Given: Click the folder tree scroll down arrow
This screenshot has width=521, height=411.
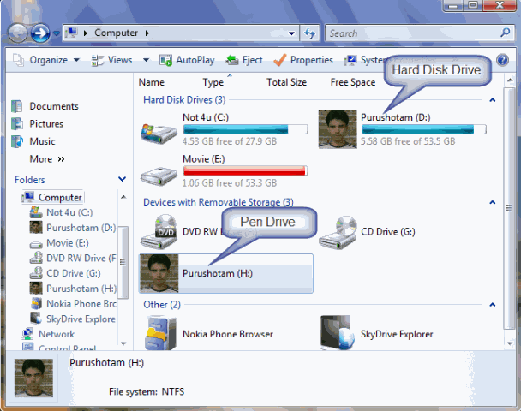Looking at the screenshot, I should point(123,343).
